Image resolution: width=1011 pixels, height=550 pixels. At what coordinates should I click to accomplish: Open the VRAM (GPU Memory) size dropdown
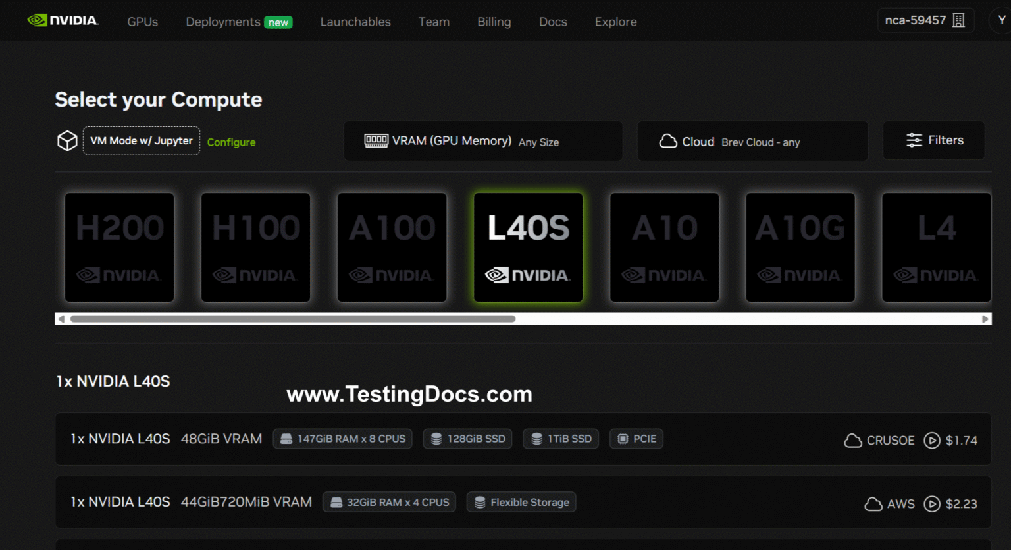tap(482, 140)
